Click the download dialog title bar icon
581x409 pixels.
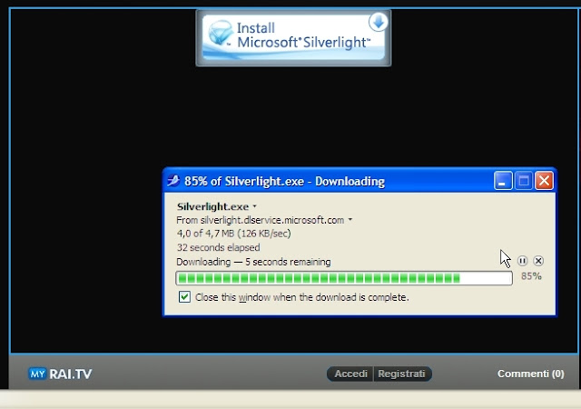pos(173,181)
